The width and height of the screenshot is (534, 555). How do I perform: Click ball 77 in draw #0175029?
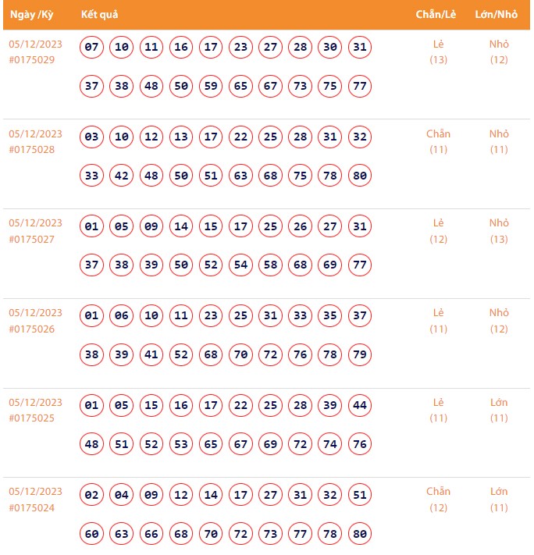pyautogui.click(x=359, y=86)
